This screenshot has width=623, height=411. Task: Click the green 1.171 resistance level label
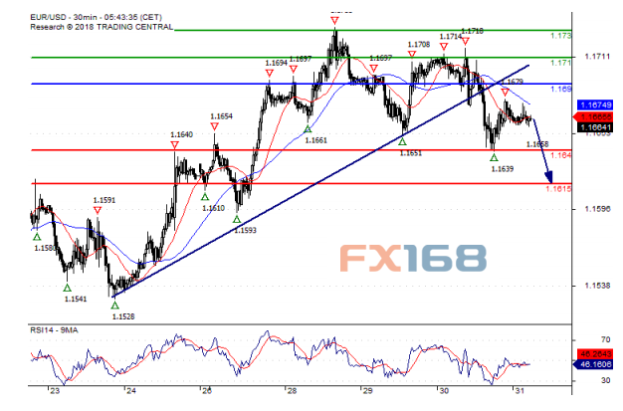point(561,63)
